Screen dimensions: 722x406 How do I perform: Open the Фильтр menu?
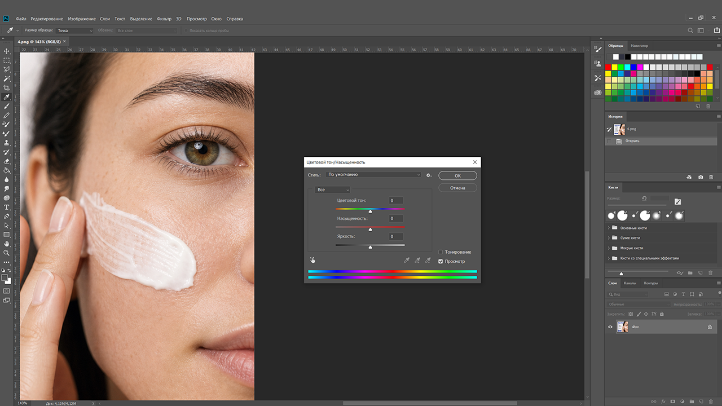click(164, 19)
